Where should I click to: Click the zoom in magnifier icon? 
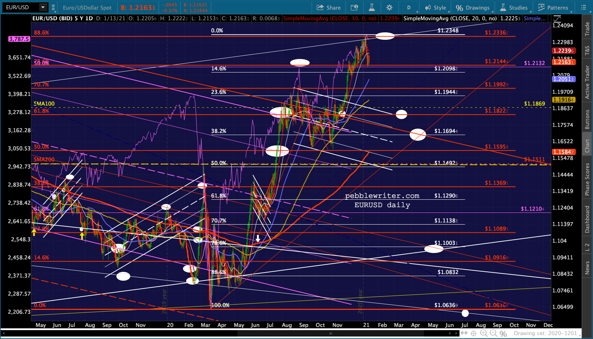[484, 333]
